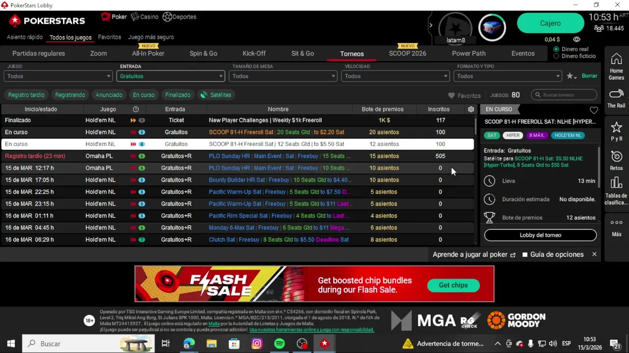Select the Dinero ficticio radio button

556,56
